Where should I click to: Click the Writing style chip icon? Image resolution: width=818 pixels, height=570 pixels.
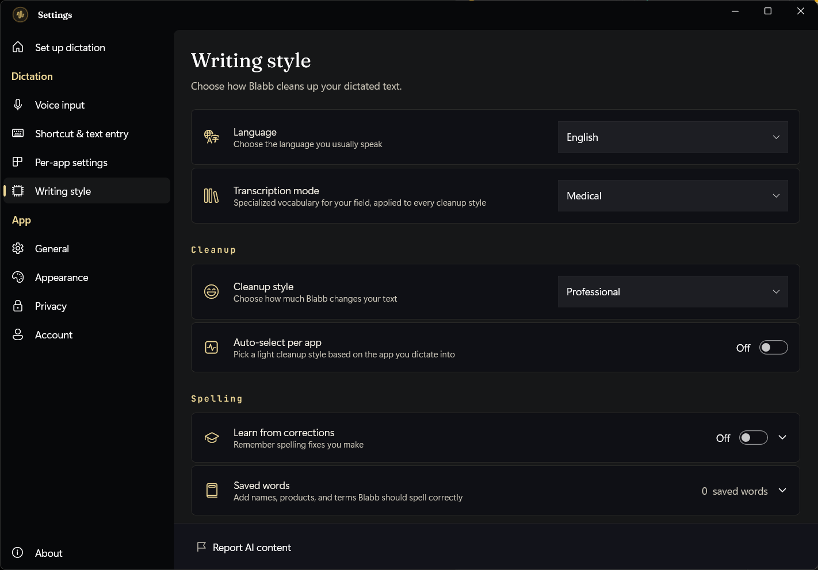click(x=18, y=191)
